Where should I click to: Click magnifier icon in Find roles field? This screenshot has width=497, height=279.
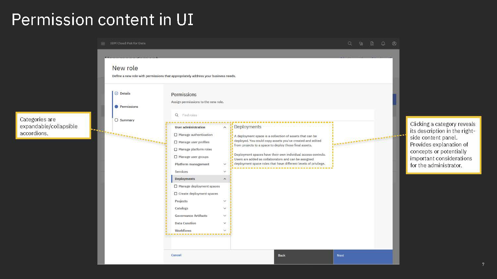[x=177, y=115]
